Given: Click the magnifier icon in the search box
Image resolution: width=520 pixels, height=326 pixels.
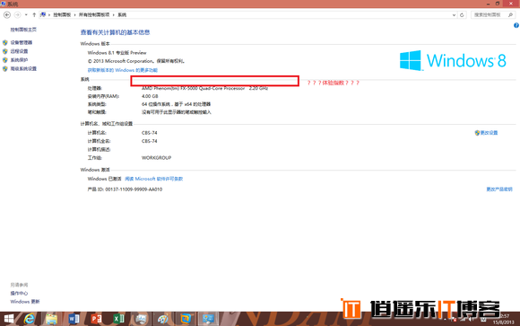Looking at the screenshot, I should 510,15.
